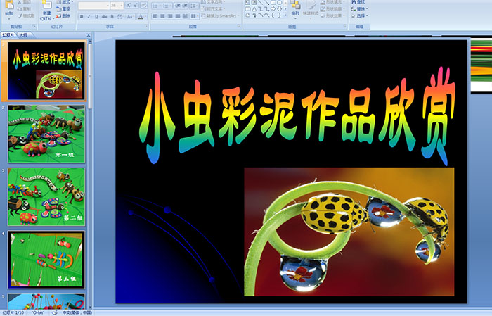Open the Columns dropdown
492x316 pixels.
coord(195,16)
